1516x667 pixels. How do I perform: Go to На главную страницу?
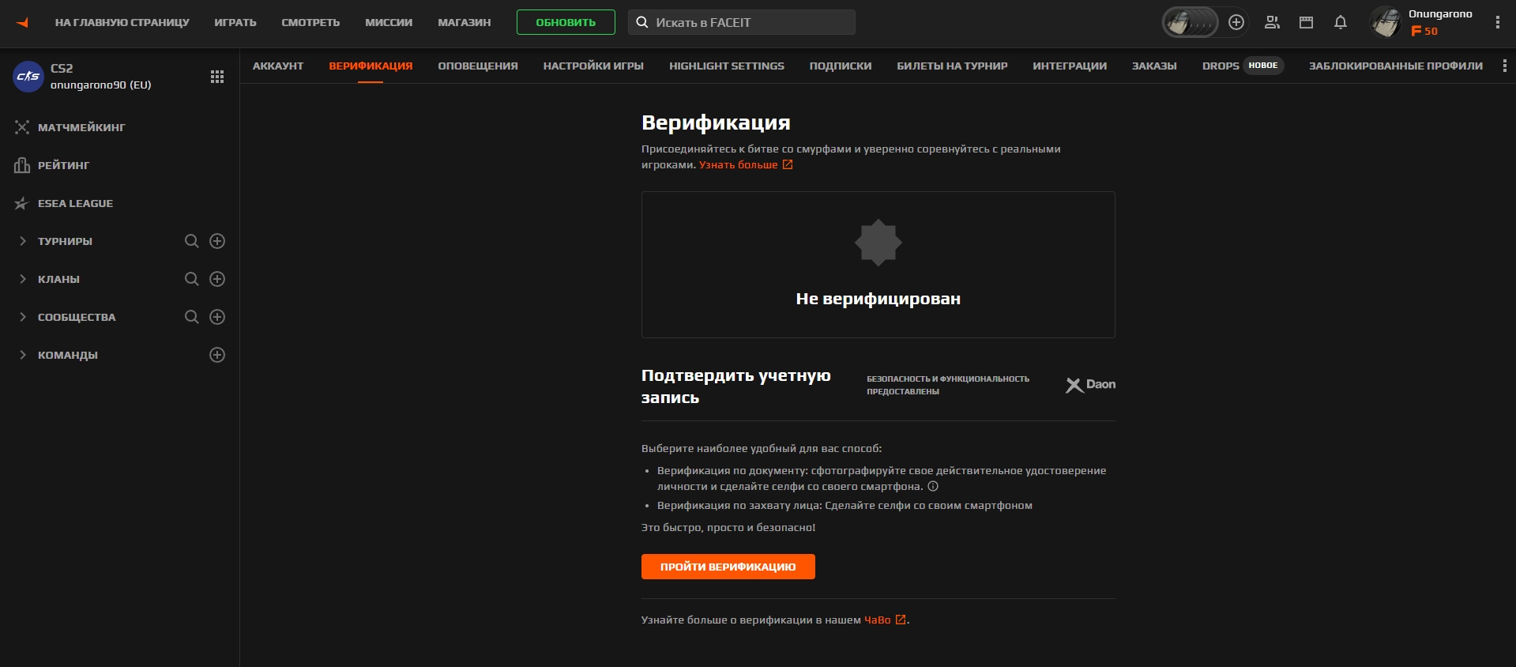[122, 22]
